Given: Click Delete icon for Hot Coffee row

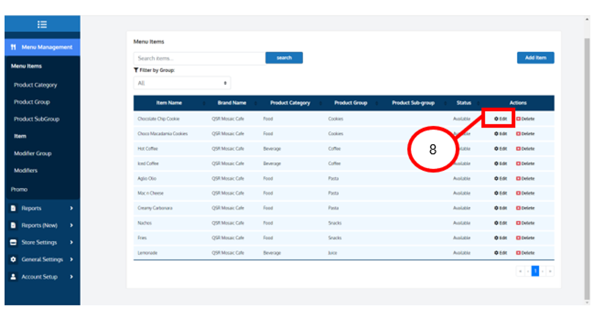Looking at the screenshot, I should pos(518,148).
